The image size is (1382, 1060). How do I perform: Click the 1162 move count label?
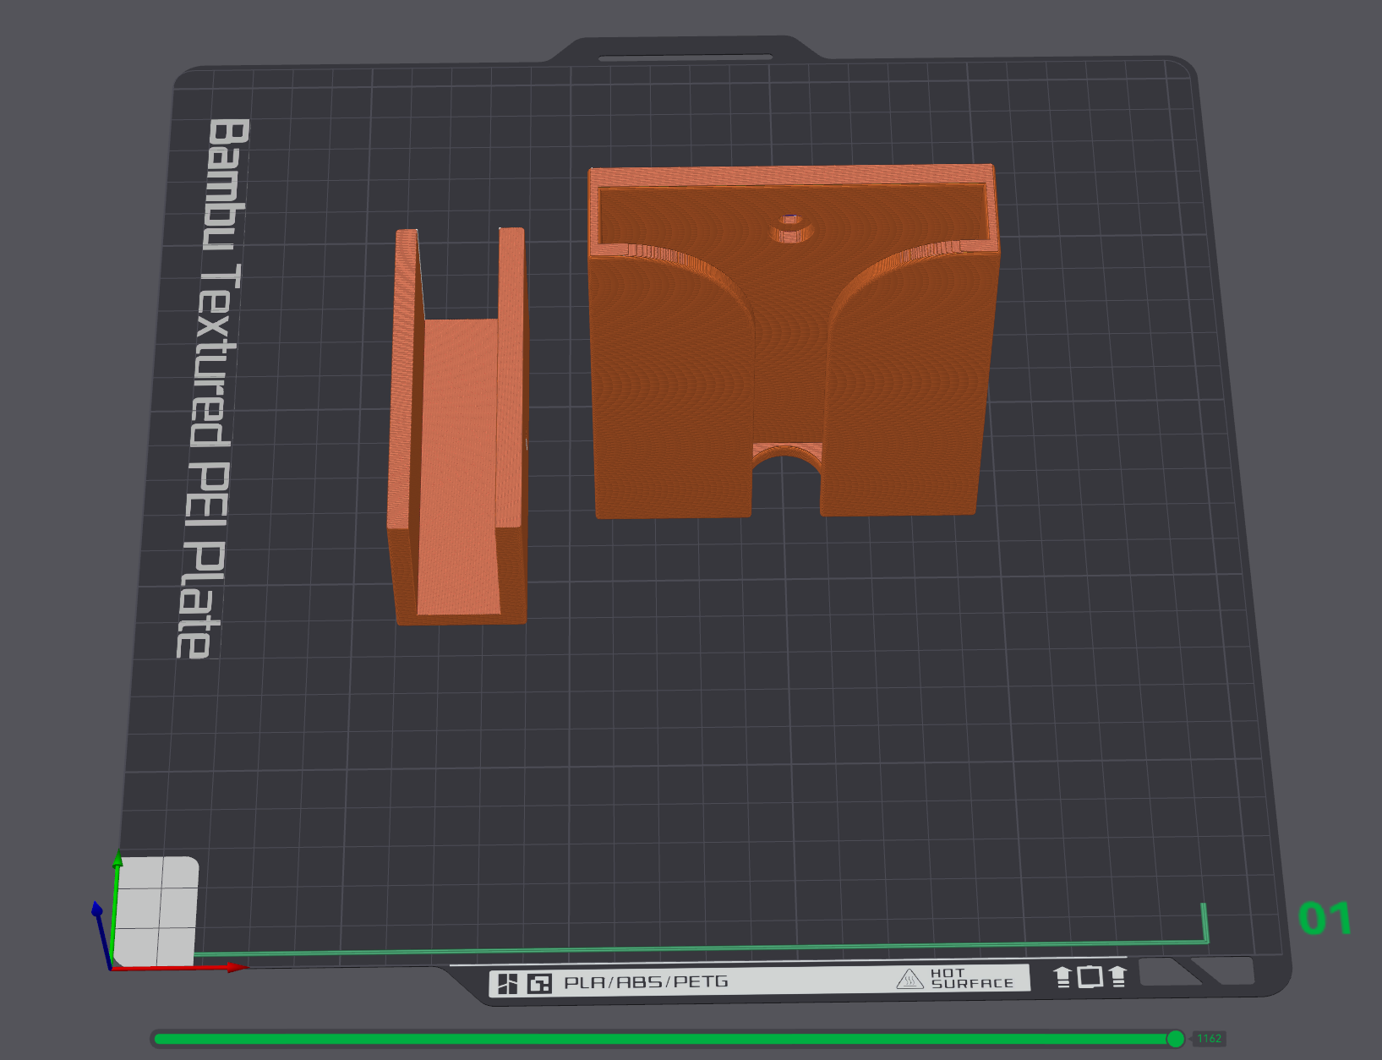pyautogui.click(x=1209, y=1039)
